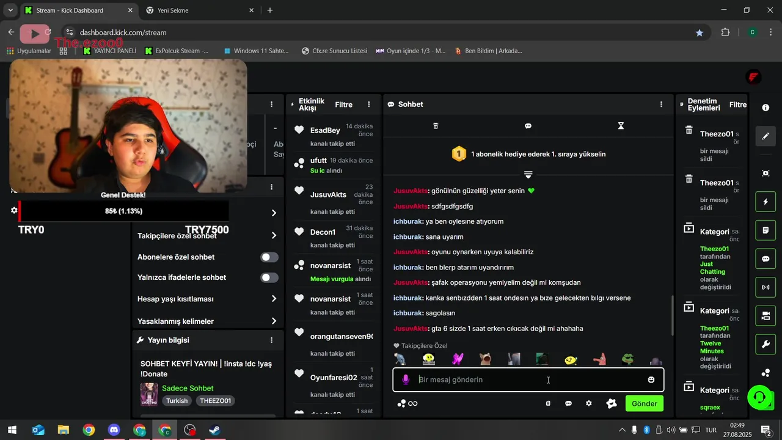The image size is (782, 440).
Task: Toggle the wrench moderation icon in sidebar
Action: tap(766, 345)
